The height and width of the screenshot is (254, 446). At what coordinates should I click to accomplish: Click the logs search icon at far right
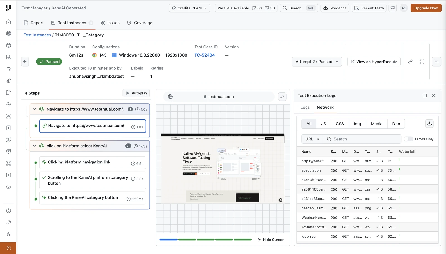436,62
